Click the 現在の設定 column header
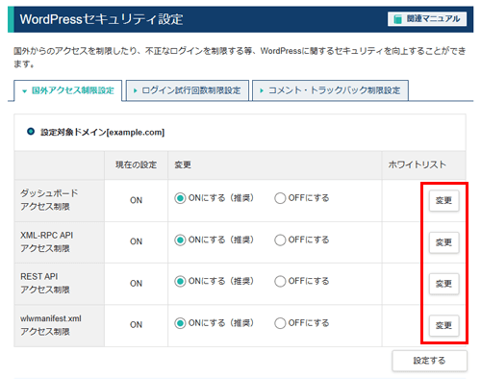 coord(136,164)
